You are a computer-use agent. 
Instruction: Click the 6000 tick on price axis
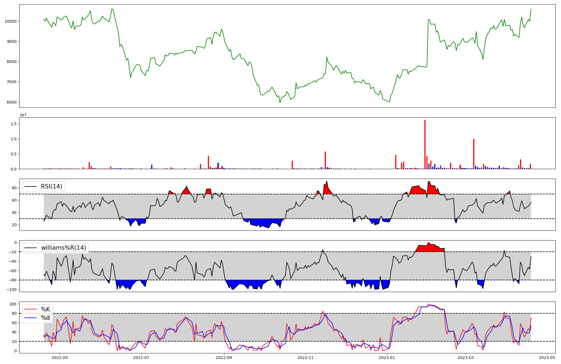click(x=12, y=102)
